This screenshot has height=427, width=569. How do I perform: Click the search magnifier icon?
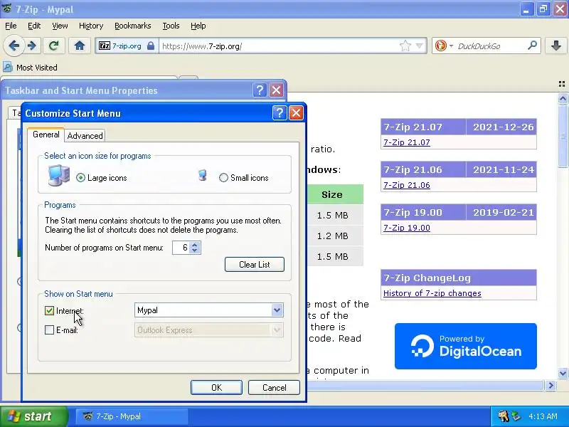pos(532,46)
